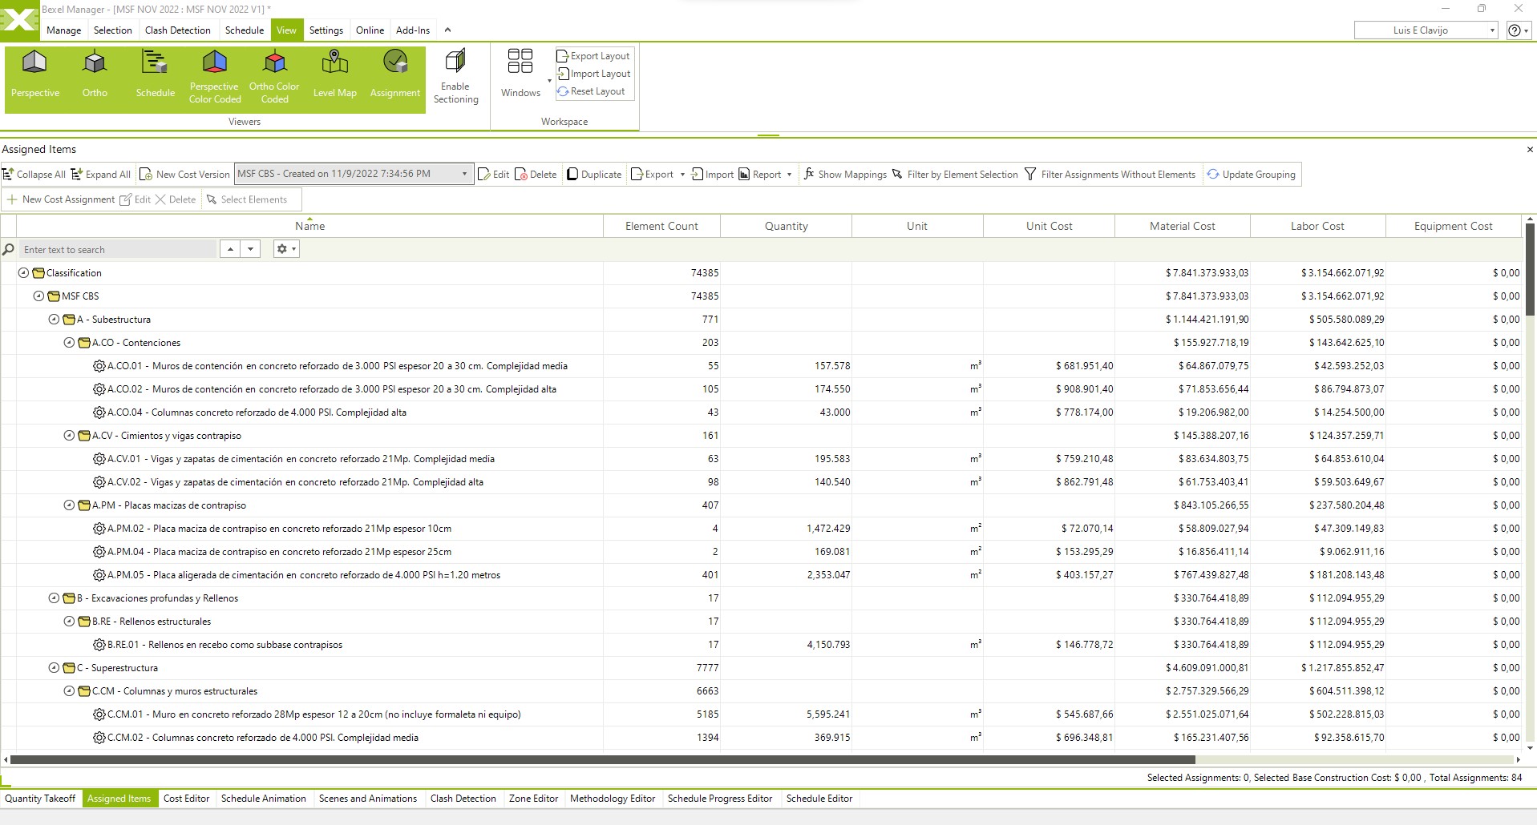Click the horizontal scrollbar thumb
Screen dimensions: 1537x825
tap(602, 759)
